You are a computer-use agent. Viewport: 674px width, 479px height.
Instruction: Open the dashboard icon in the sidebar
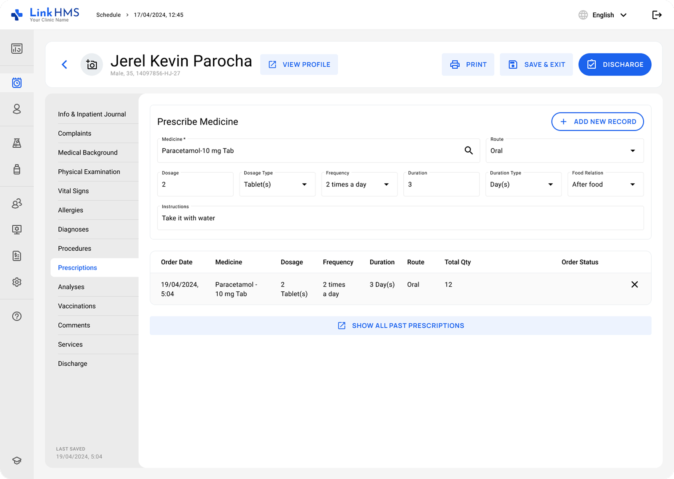click(17, 49)
